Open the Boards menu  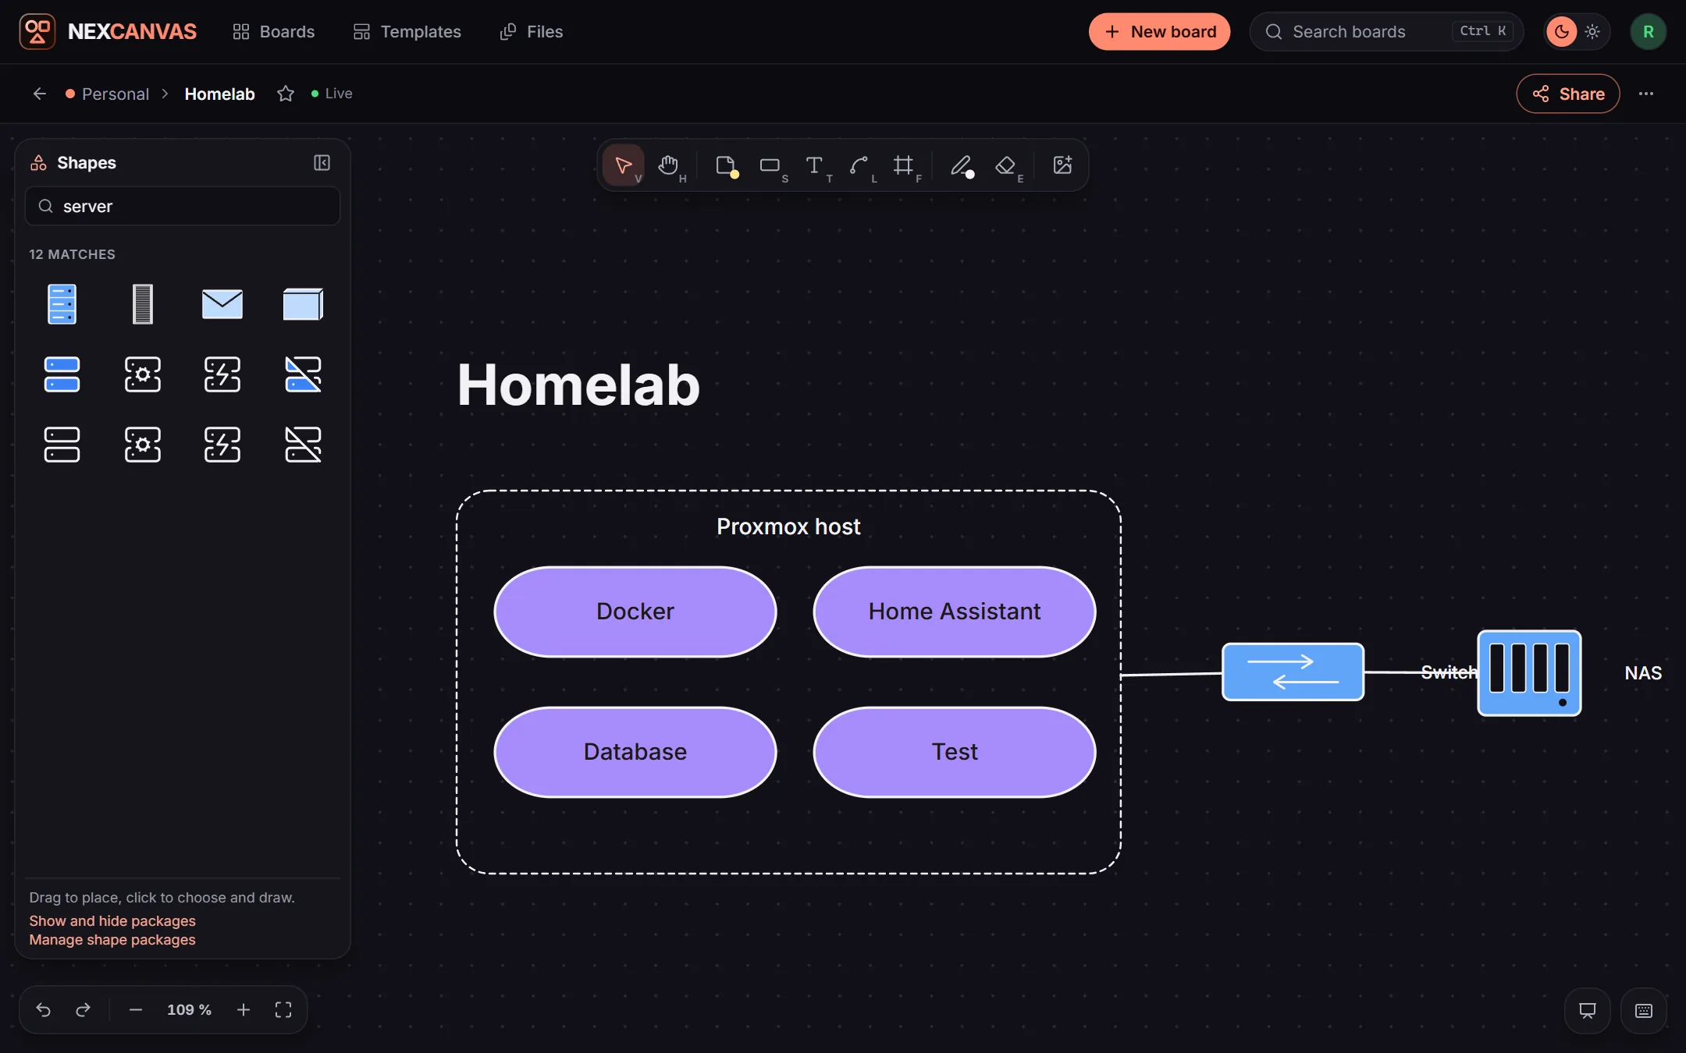pyautogui.click(x=274, y=31)
